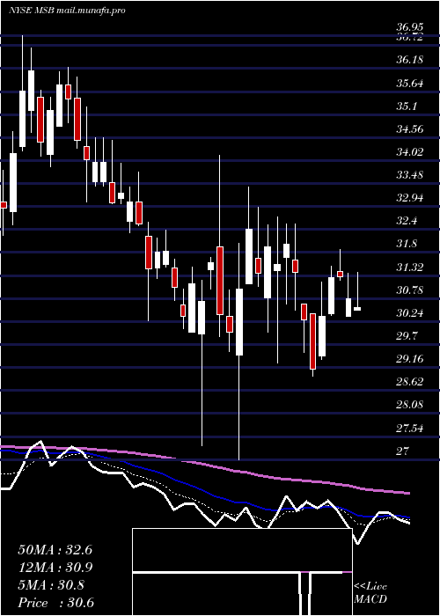Viewport: 440px width, 616px height.
Task: Click the 34.02 price axis label
Action: pos(410,152)
